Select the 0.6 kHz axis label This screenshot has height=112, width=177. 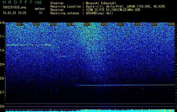point(3,106)
